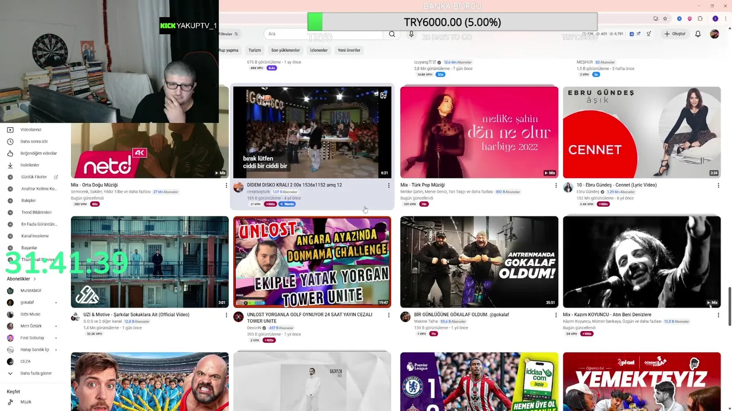This screenshot has width=732, height=411.
Task: Open options menu for BİR GÜNLÜĞÜNE GÖKALAF video
Action: [x=555, y=315]
